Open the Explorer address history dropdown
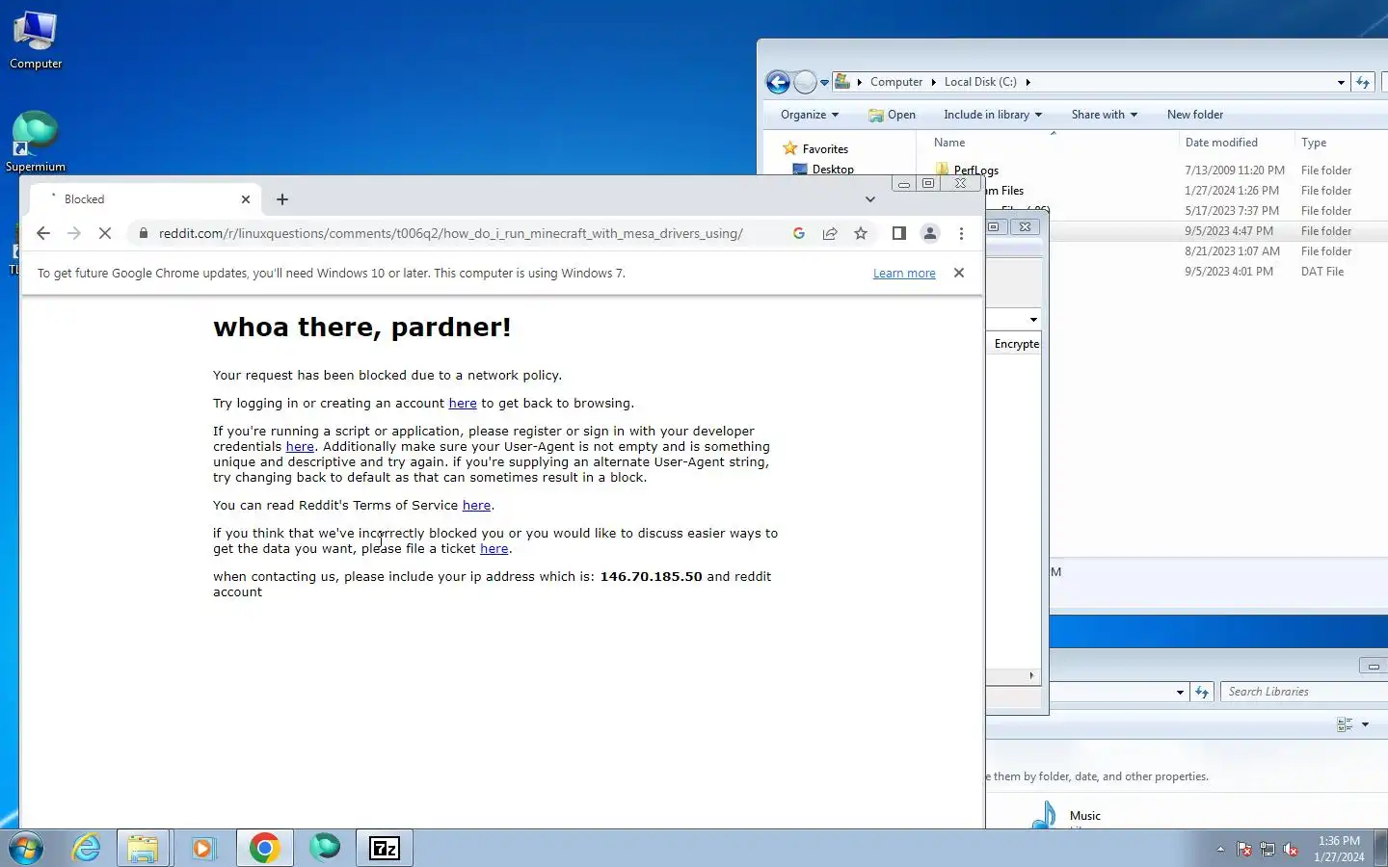This screenshot has height=867, width=1388. pos(1341,83)
